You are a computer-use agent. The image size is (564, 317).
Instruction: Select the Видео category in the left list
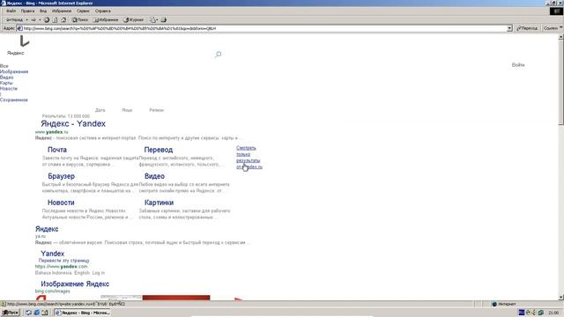coord(6,77)
